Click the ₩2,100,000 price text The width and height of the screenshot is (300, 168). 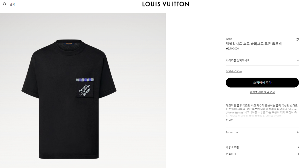pos(232,49)
